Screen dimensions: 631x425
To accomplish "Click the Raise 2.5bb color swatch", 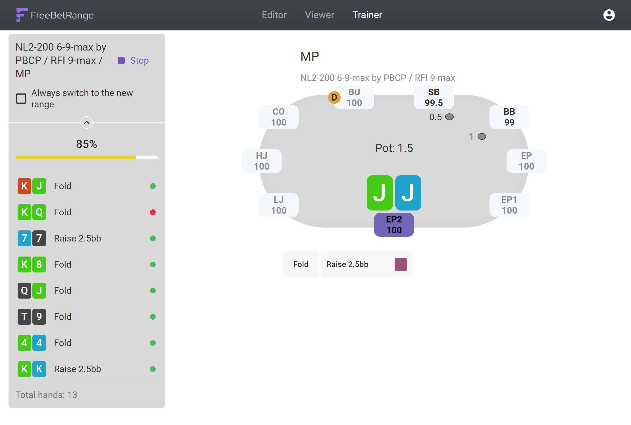I will point(401,264).
